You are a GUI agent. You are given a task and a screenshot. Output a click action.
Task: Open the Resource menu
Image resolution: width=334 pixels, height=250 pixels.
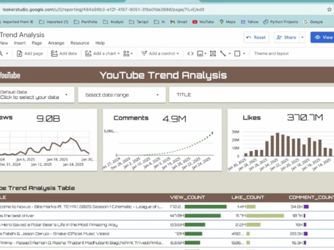tap(80, 43)
